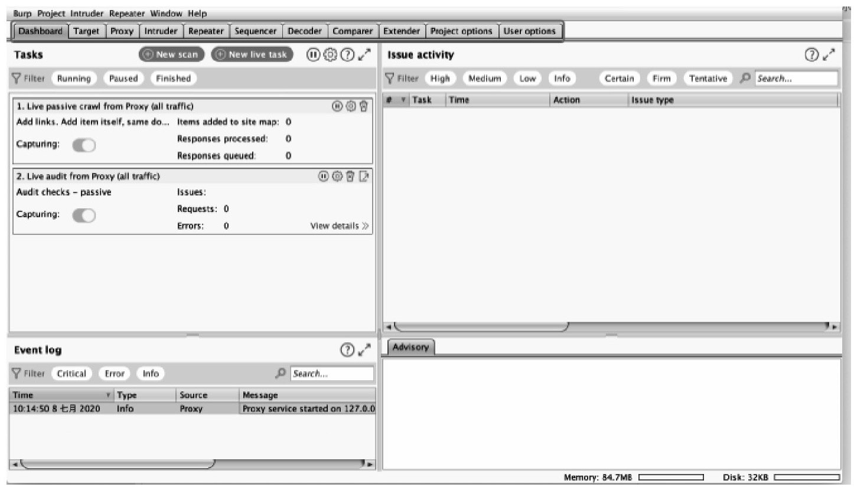
Task: Delete the Live audit from Proxy task
Action: tap(351, 176)
